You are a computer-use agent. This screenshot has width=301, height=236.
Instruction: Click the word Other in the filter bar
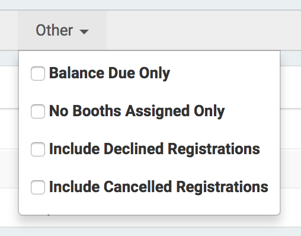point(55,30)
